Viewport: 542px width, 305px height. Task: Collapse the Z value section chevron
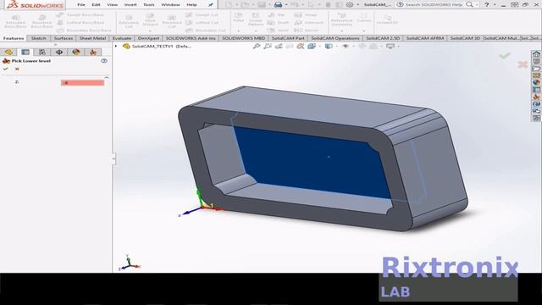point(107,77)
